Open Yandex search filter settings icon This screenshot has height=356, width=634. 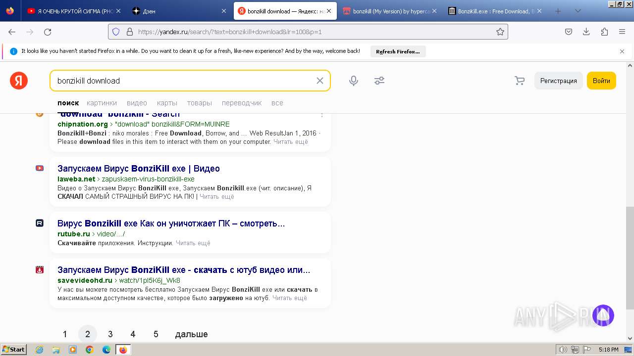click(379, 81)
